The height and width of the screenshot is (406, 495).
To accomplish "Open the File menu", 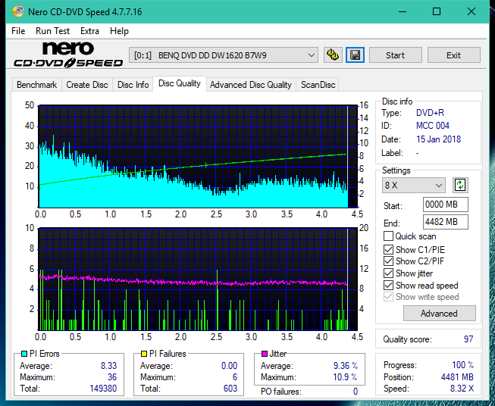I will [18, 31].
